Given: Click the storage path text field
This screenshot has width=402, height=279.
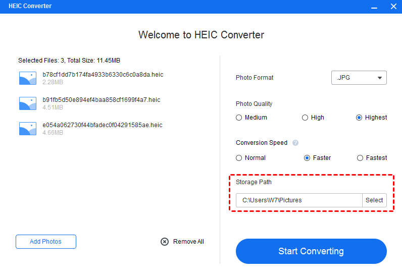Looking at the screenshot, I should 299,200.
